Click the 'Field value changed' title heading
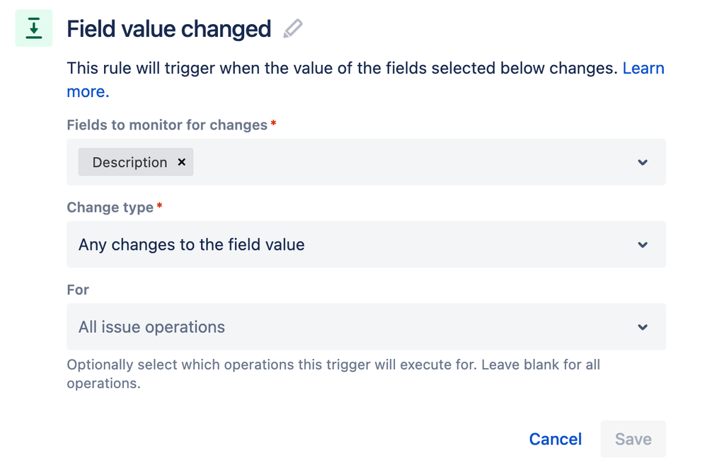Screen dimensions: 707x470 tap(168, 29)
